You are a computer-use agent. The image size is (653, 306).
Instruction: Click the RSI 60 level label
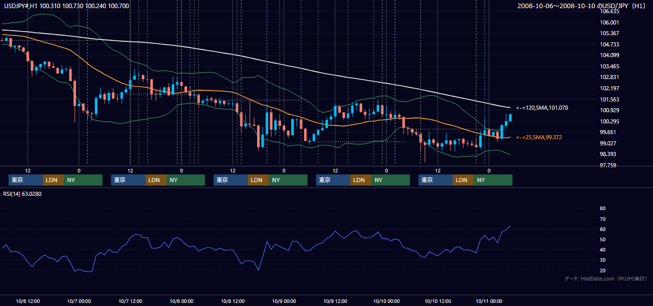tap(602, 229)
